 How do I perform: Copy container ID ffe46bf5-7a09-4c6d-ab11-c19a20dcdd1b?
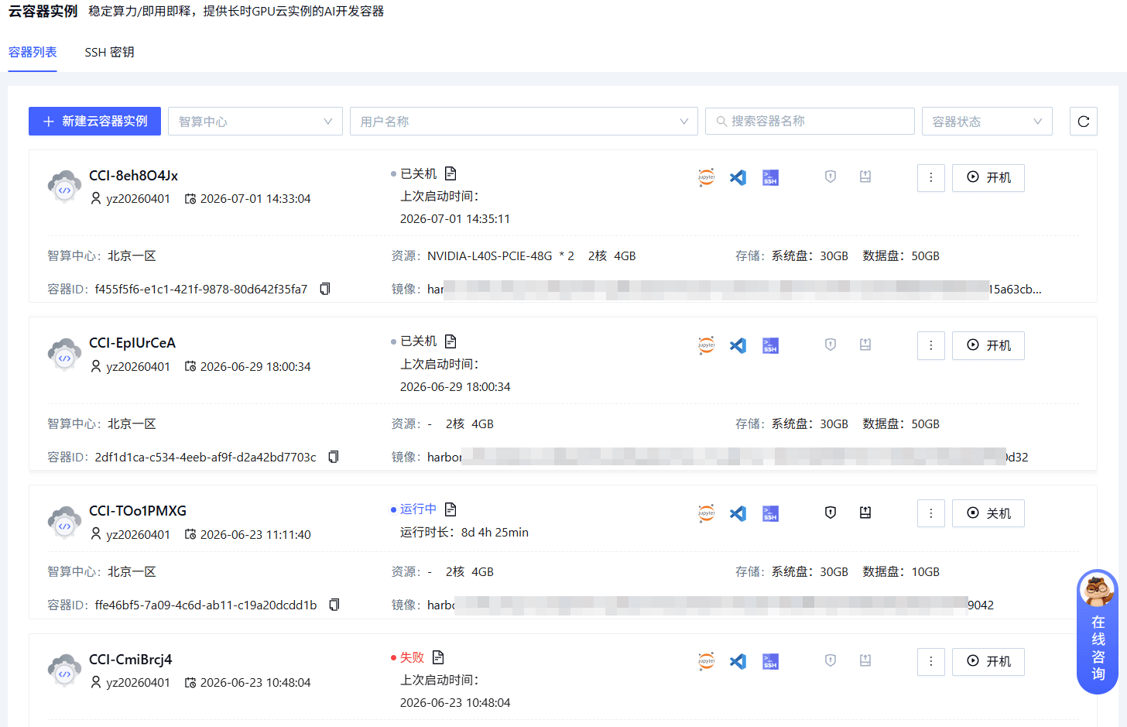[334, 605]
